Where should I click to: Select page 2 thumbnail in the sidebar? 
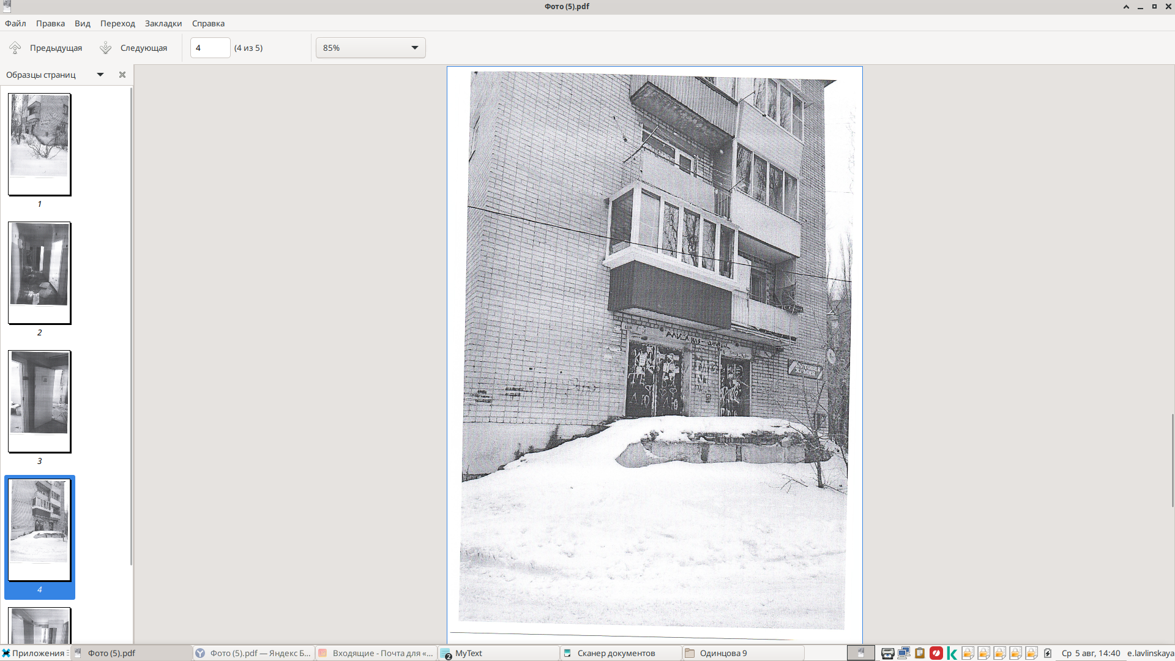point(40,273)
